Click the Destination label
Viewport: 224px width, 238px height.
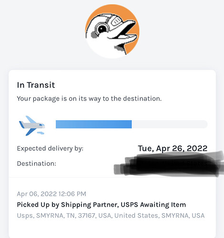click(x=37, y=164)
